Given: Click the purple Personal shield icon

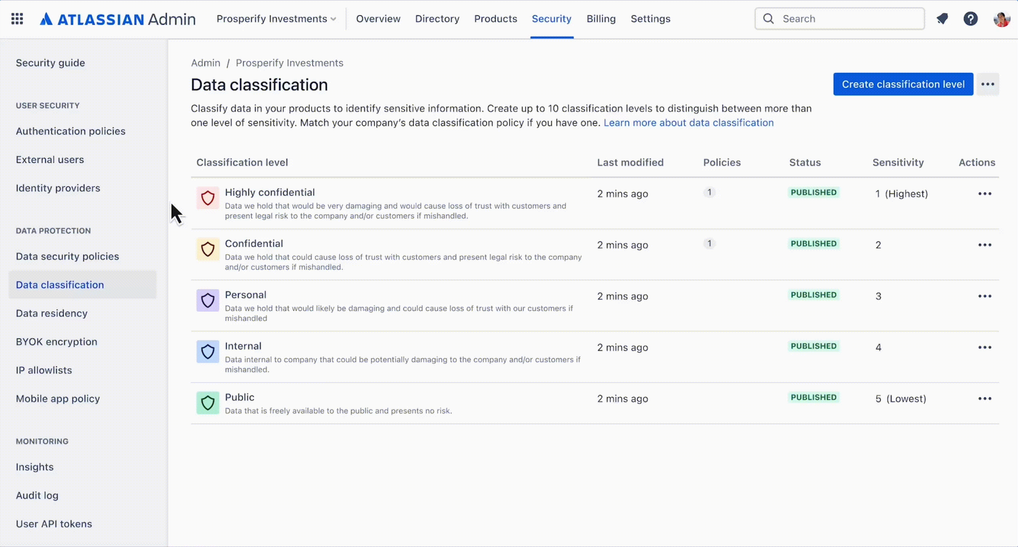Looking at the screenshot, I should [x=208, y=301].
